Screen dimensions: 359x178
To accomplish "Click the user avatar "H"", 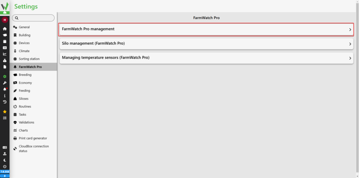I will tap(5, 20).
